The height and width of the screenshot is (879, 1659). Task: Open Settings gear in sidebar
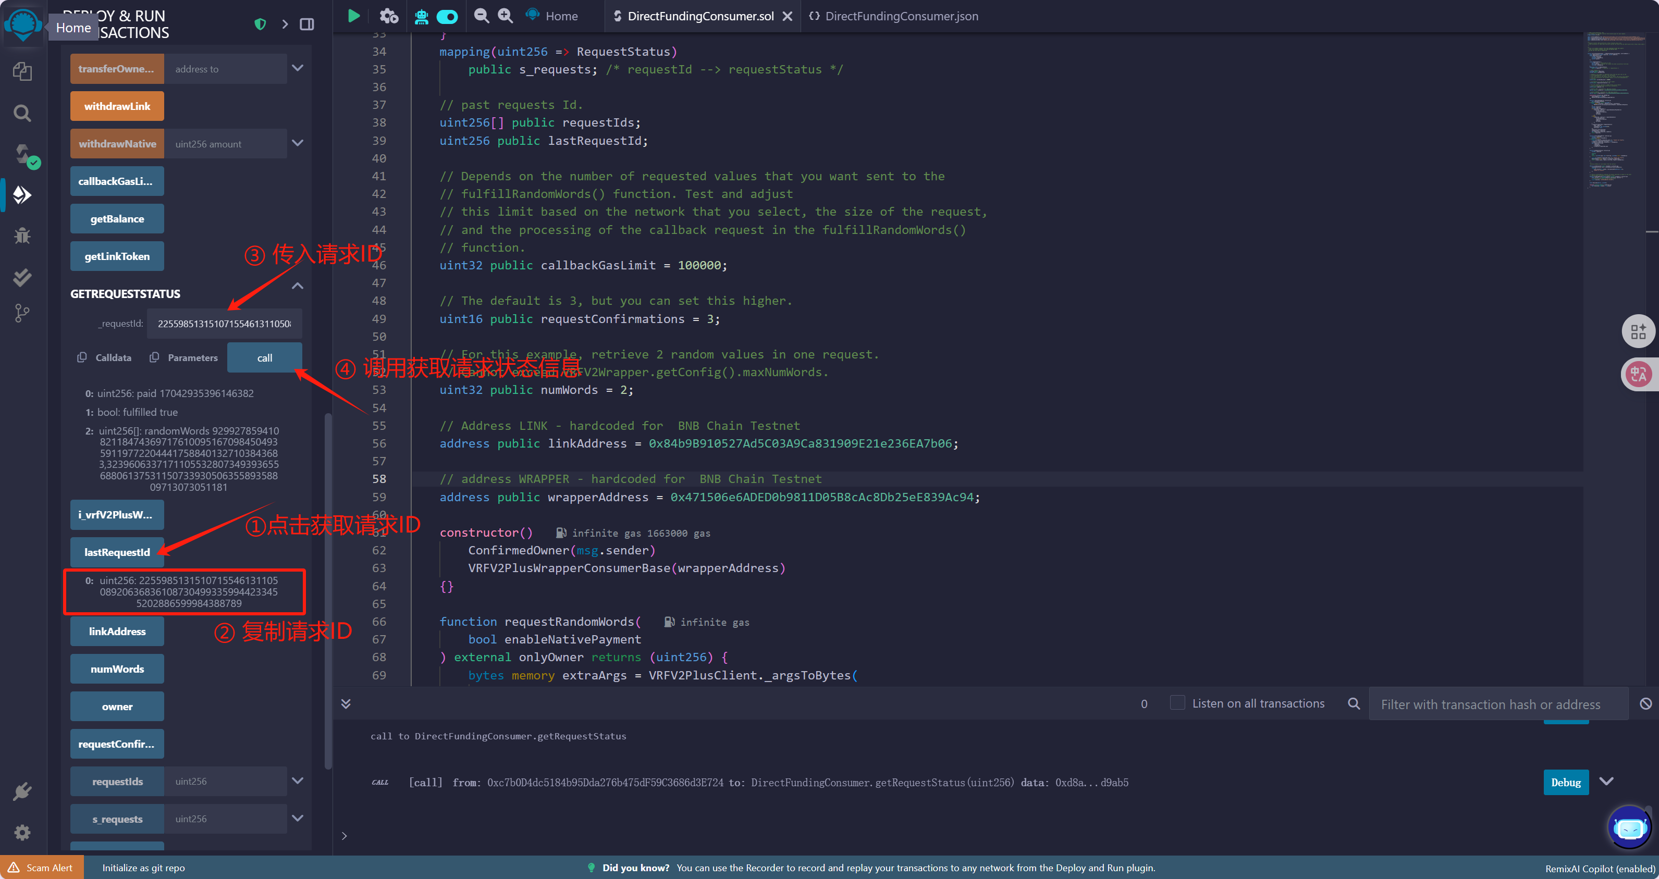[x=22, y=832]
